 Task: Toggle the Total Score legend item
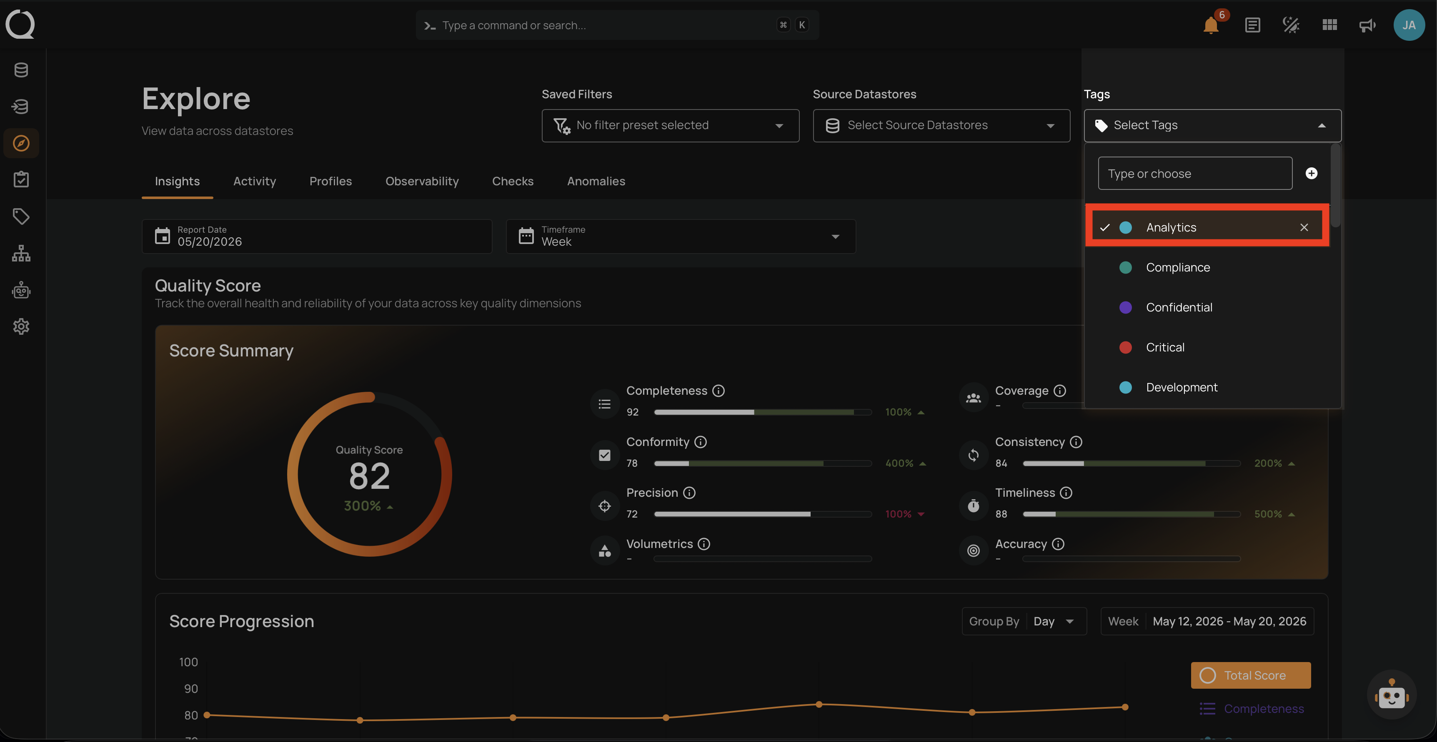point(1251,675)
